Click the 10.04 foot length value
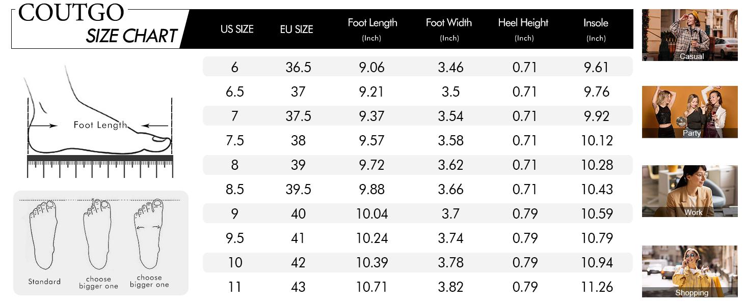This screenshot has width=746, height=305. click(372, 213)
